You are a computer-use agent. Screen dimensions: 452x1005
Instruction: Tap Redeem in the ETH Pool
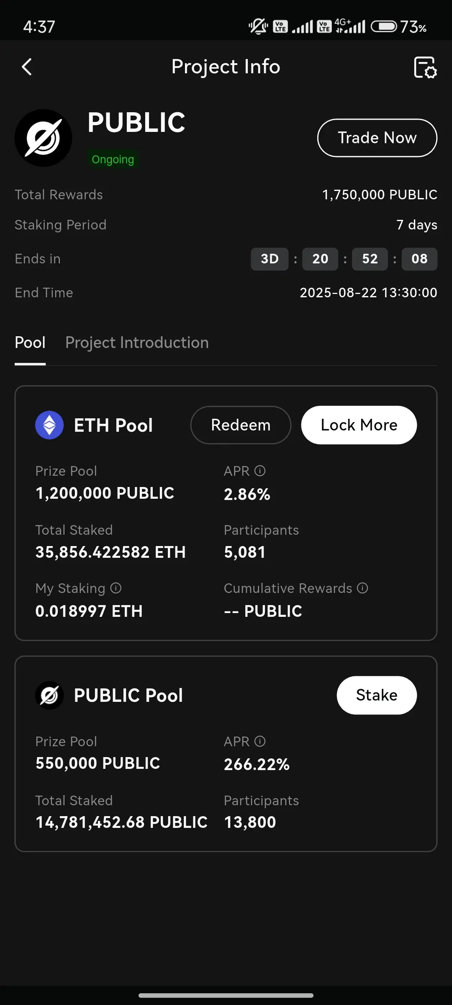tap(241, 425)
